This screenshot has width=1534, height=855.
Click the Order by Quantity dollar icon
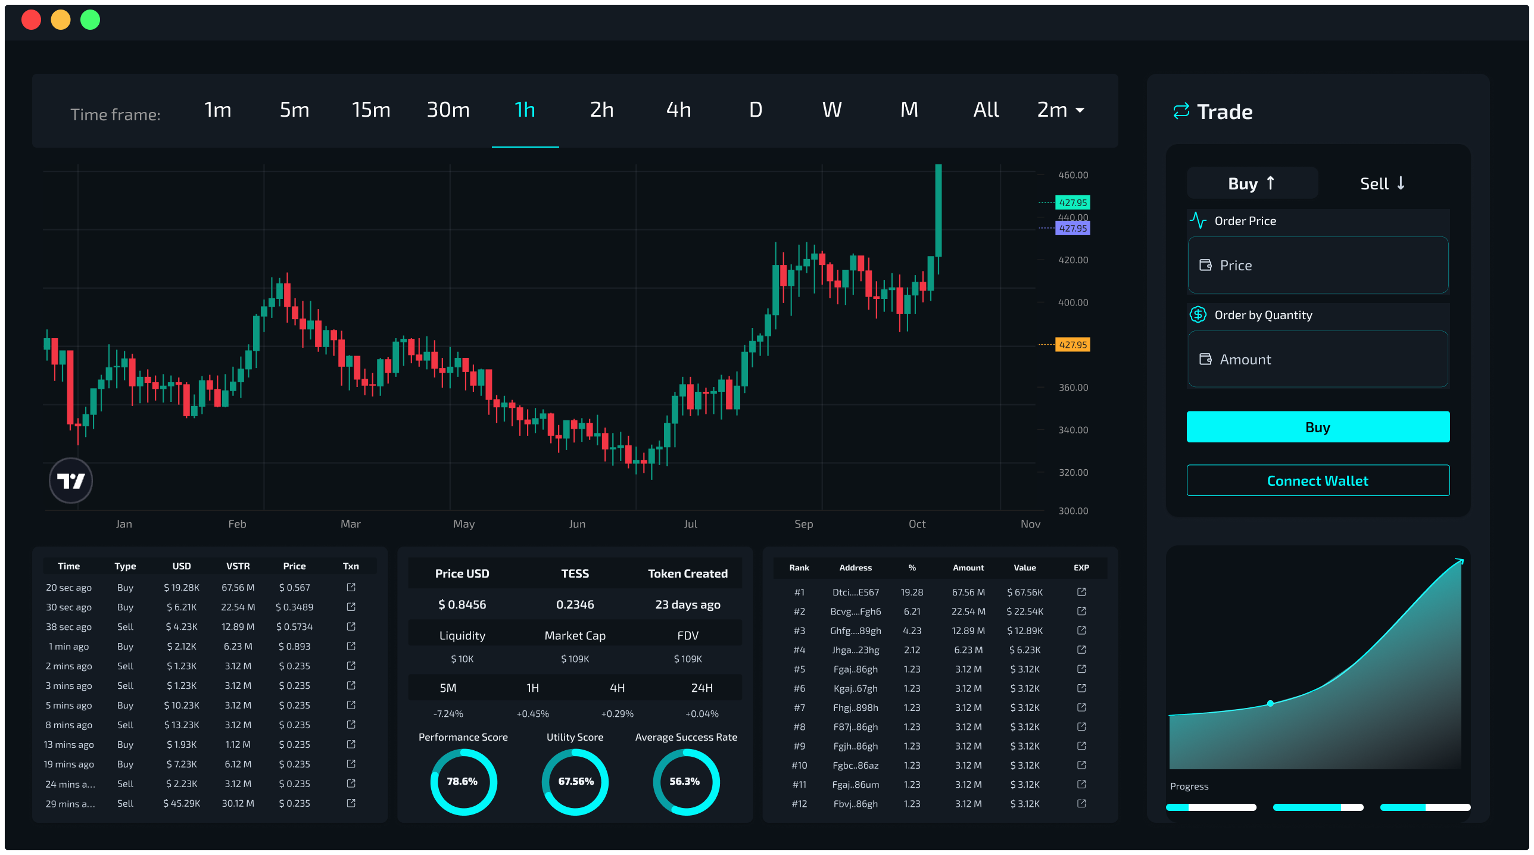1198,315
